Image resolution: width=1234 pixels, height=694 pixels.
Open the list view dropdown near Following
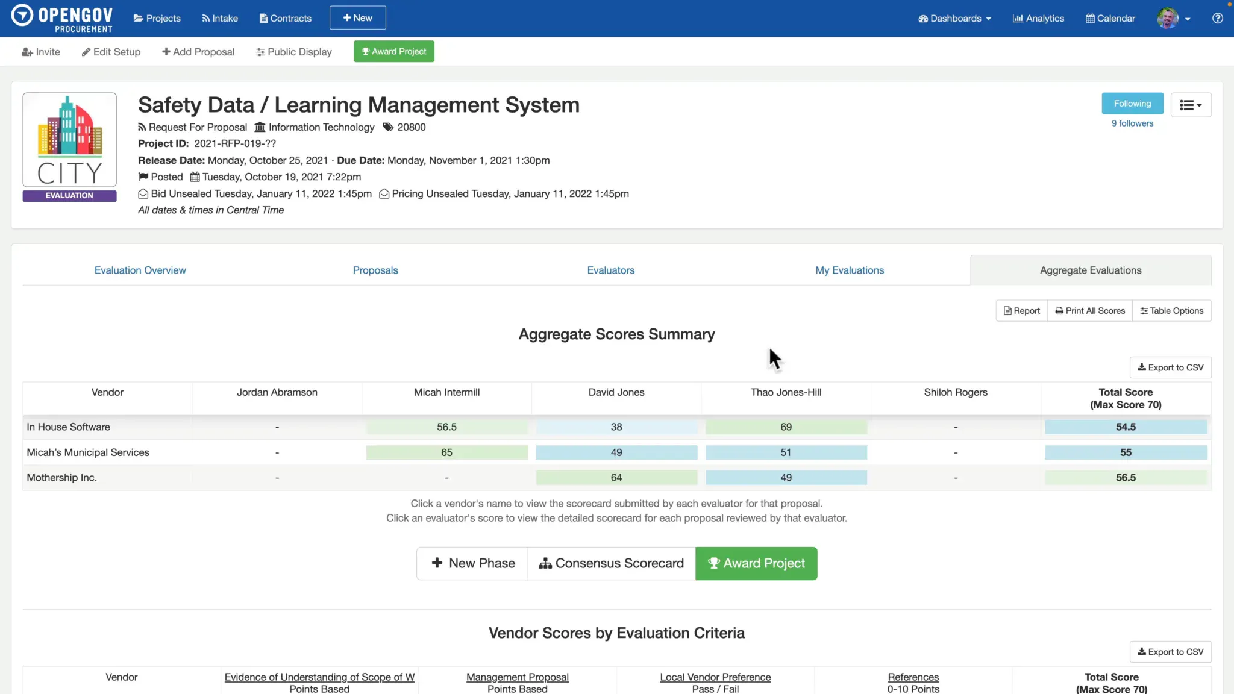(x=1191, y=104)
